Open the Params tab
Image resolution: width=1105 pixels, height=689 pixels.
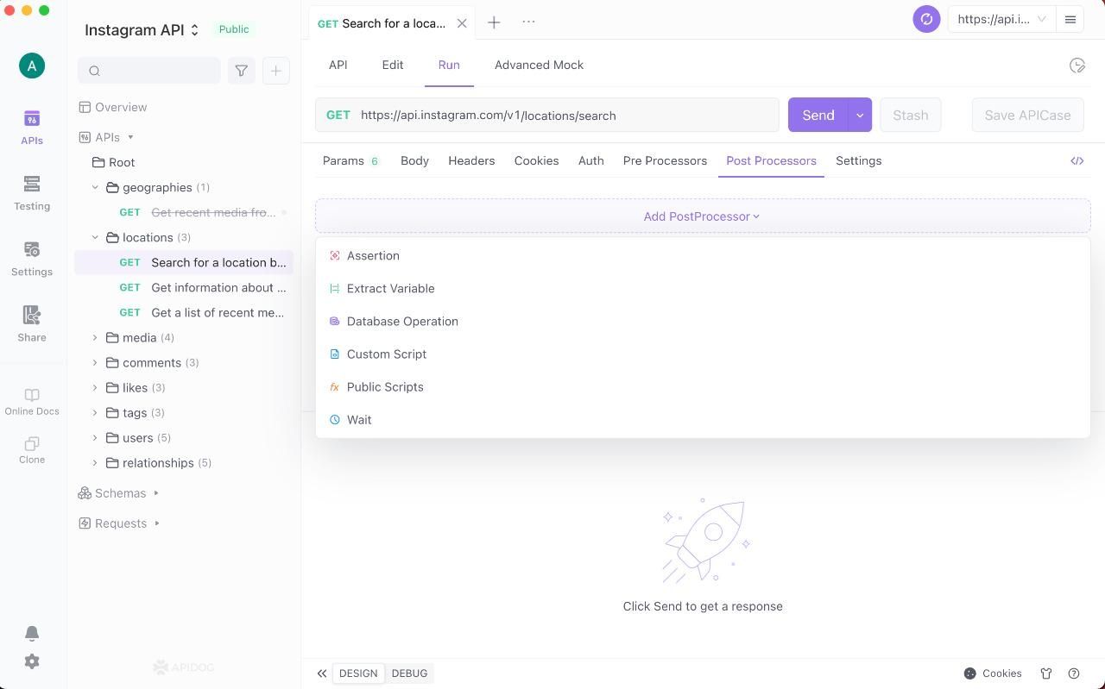(x=350, y=161)
